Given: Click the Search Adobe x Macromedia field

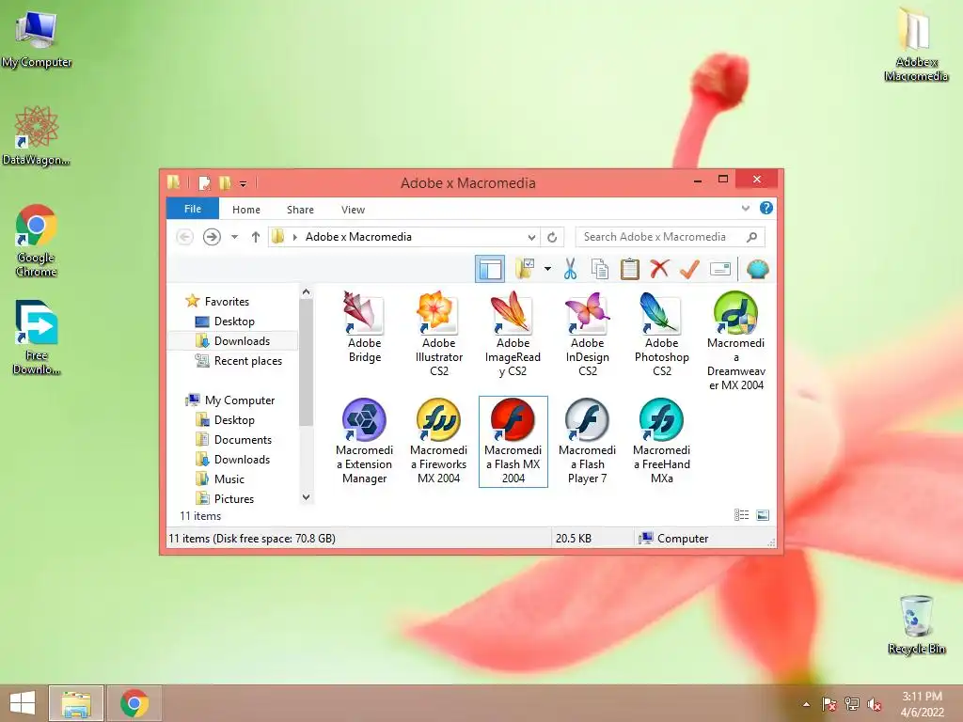Looking at the screenshot, I should pos(670,237).
